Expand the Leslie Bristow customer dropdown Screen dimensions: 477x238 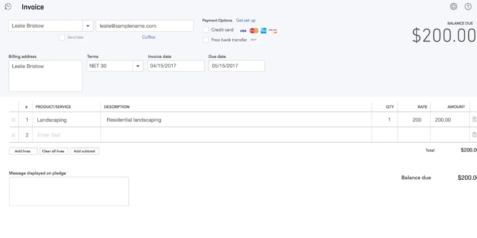[x=88, y=26]
